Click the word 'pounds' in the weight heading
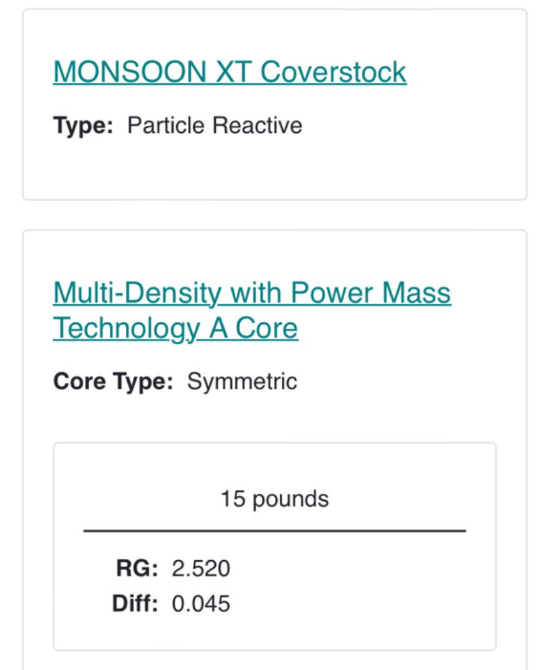 tap(290, 499)
